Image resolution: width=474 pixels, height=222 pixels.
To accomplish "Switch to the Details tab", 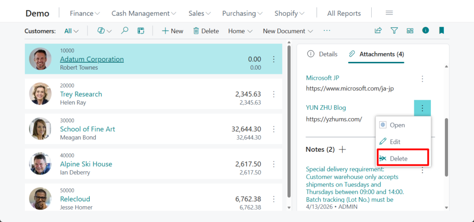I will tap(323, 54).
